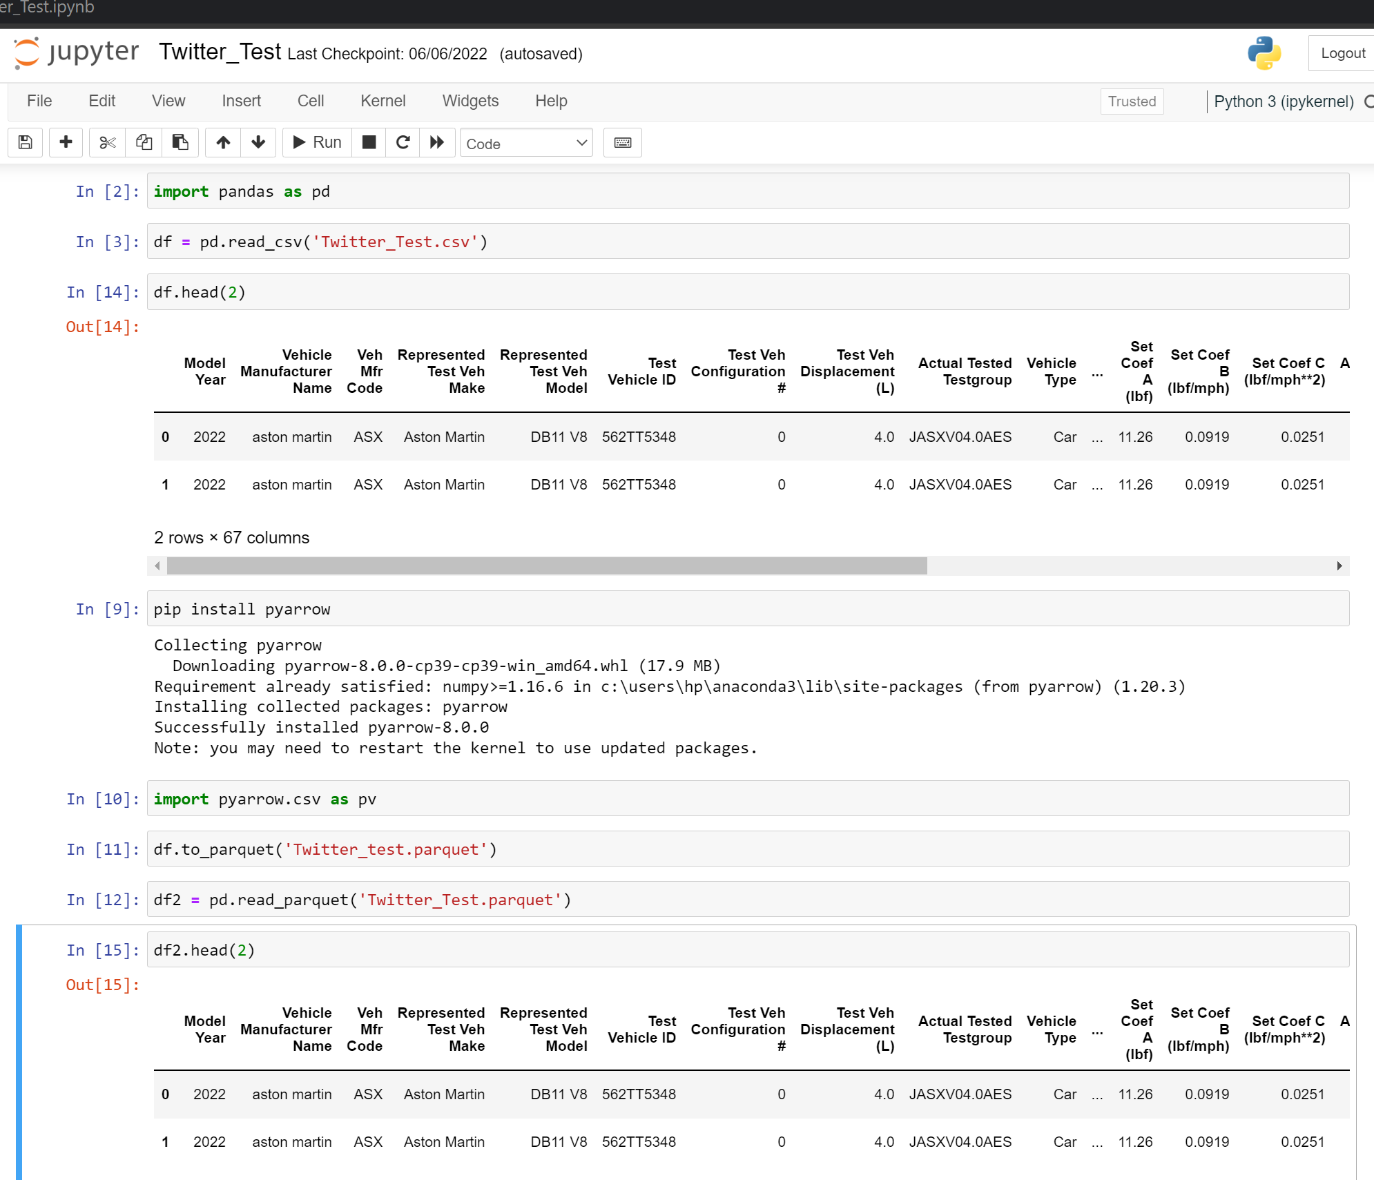Paste cells below icon

[x=180, y=142]
